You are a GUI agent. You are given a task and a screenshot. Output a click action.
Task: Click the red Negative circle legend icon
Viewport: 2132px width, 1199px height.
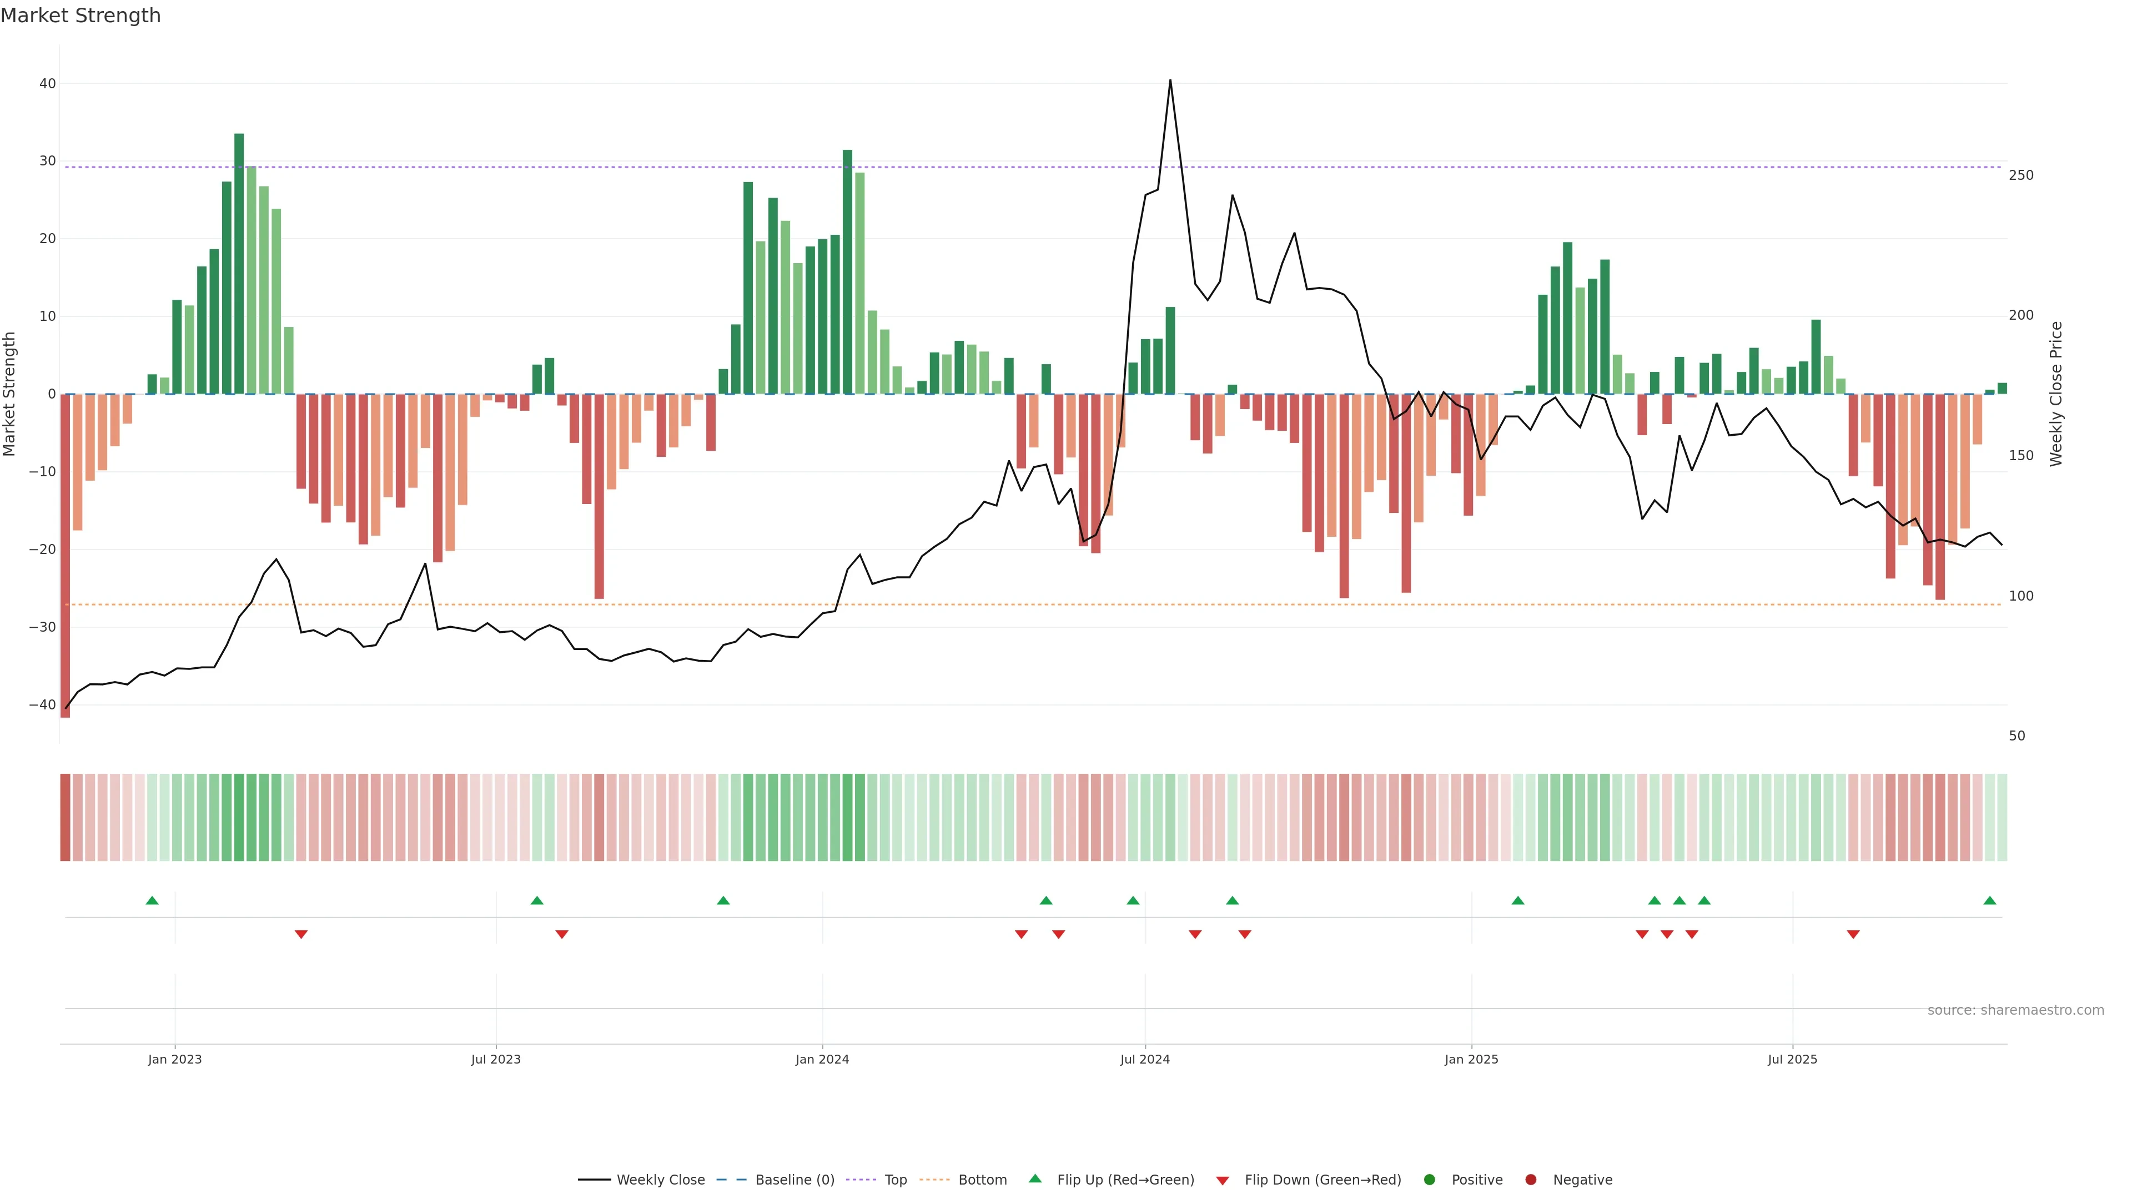1530,1180
